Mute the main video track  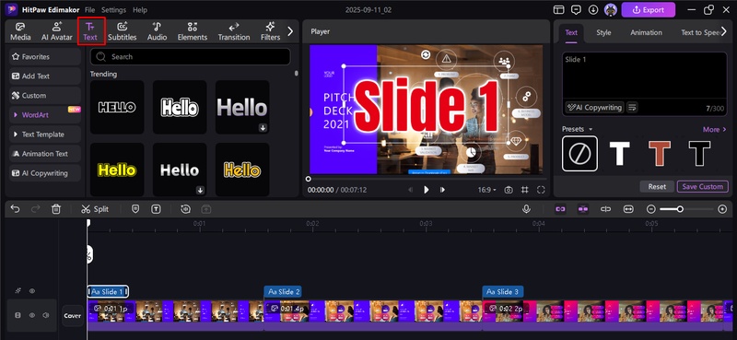(46, 315)
